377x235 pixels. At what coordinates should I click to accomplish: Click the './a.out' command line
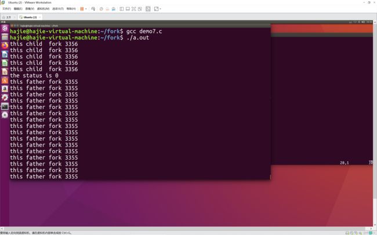[x=137, y=38]
